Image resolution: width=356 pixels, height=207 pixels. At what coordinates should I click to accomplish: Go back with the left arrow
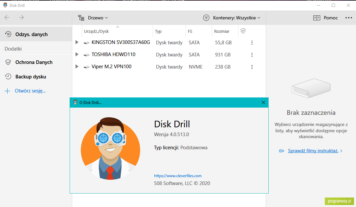7,17
